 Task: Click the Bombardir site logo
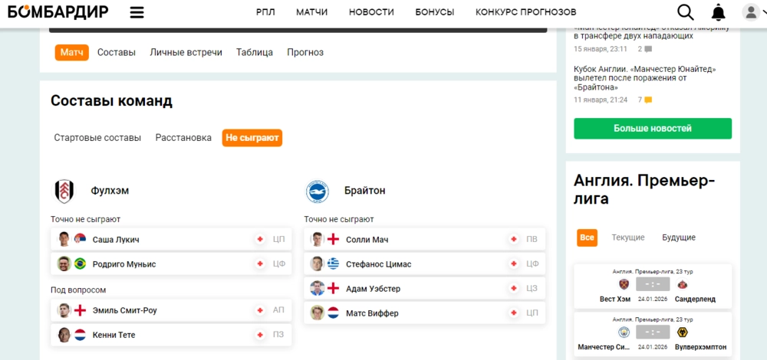click(x=58, y=12)
